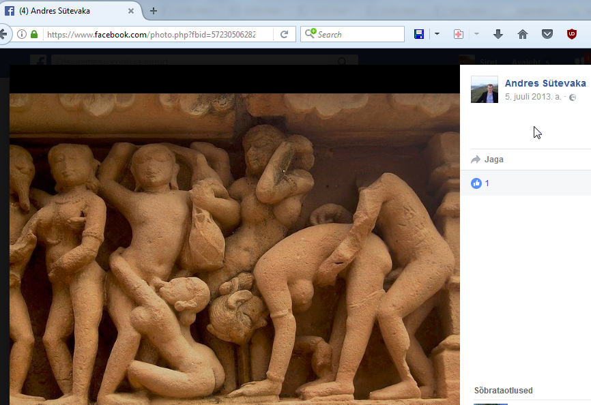Click the green padlock security icon
Viewport: 591px width, 405px height.
pyautogui.click(x=34, y=34)
